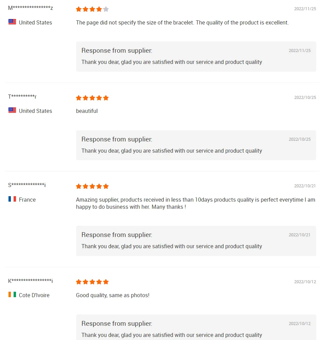Click the four-star rating on the bracelet review
Viewport: 325px width, 340px height.
[92, 9]
